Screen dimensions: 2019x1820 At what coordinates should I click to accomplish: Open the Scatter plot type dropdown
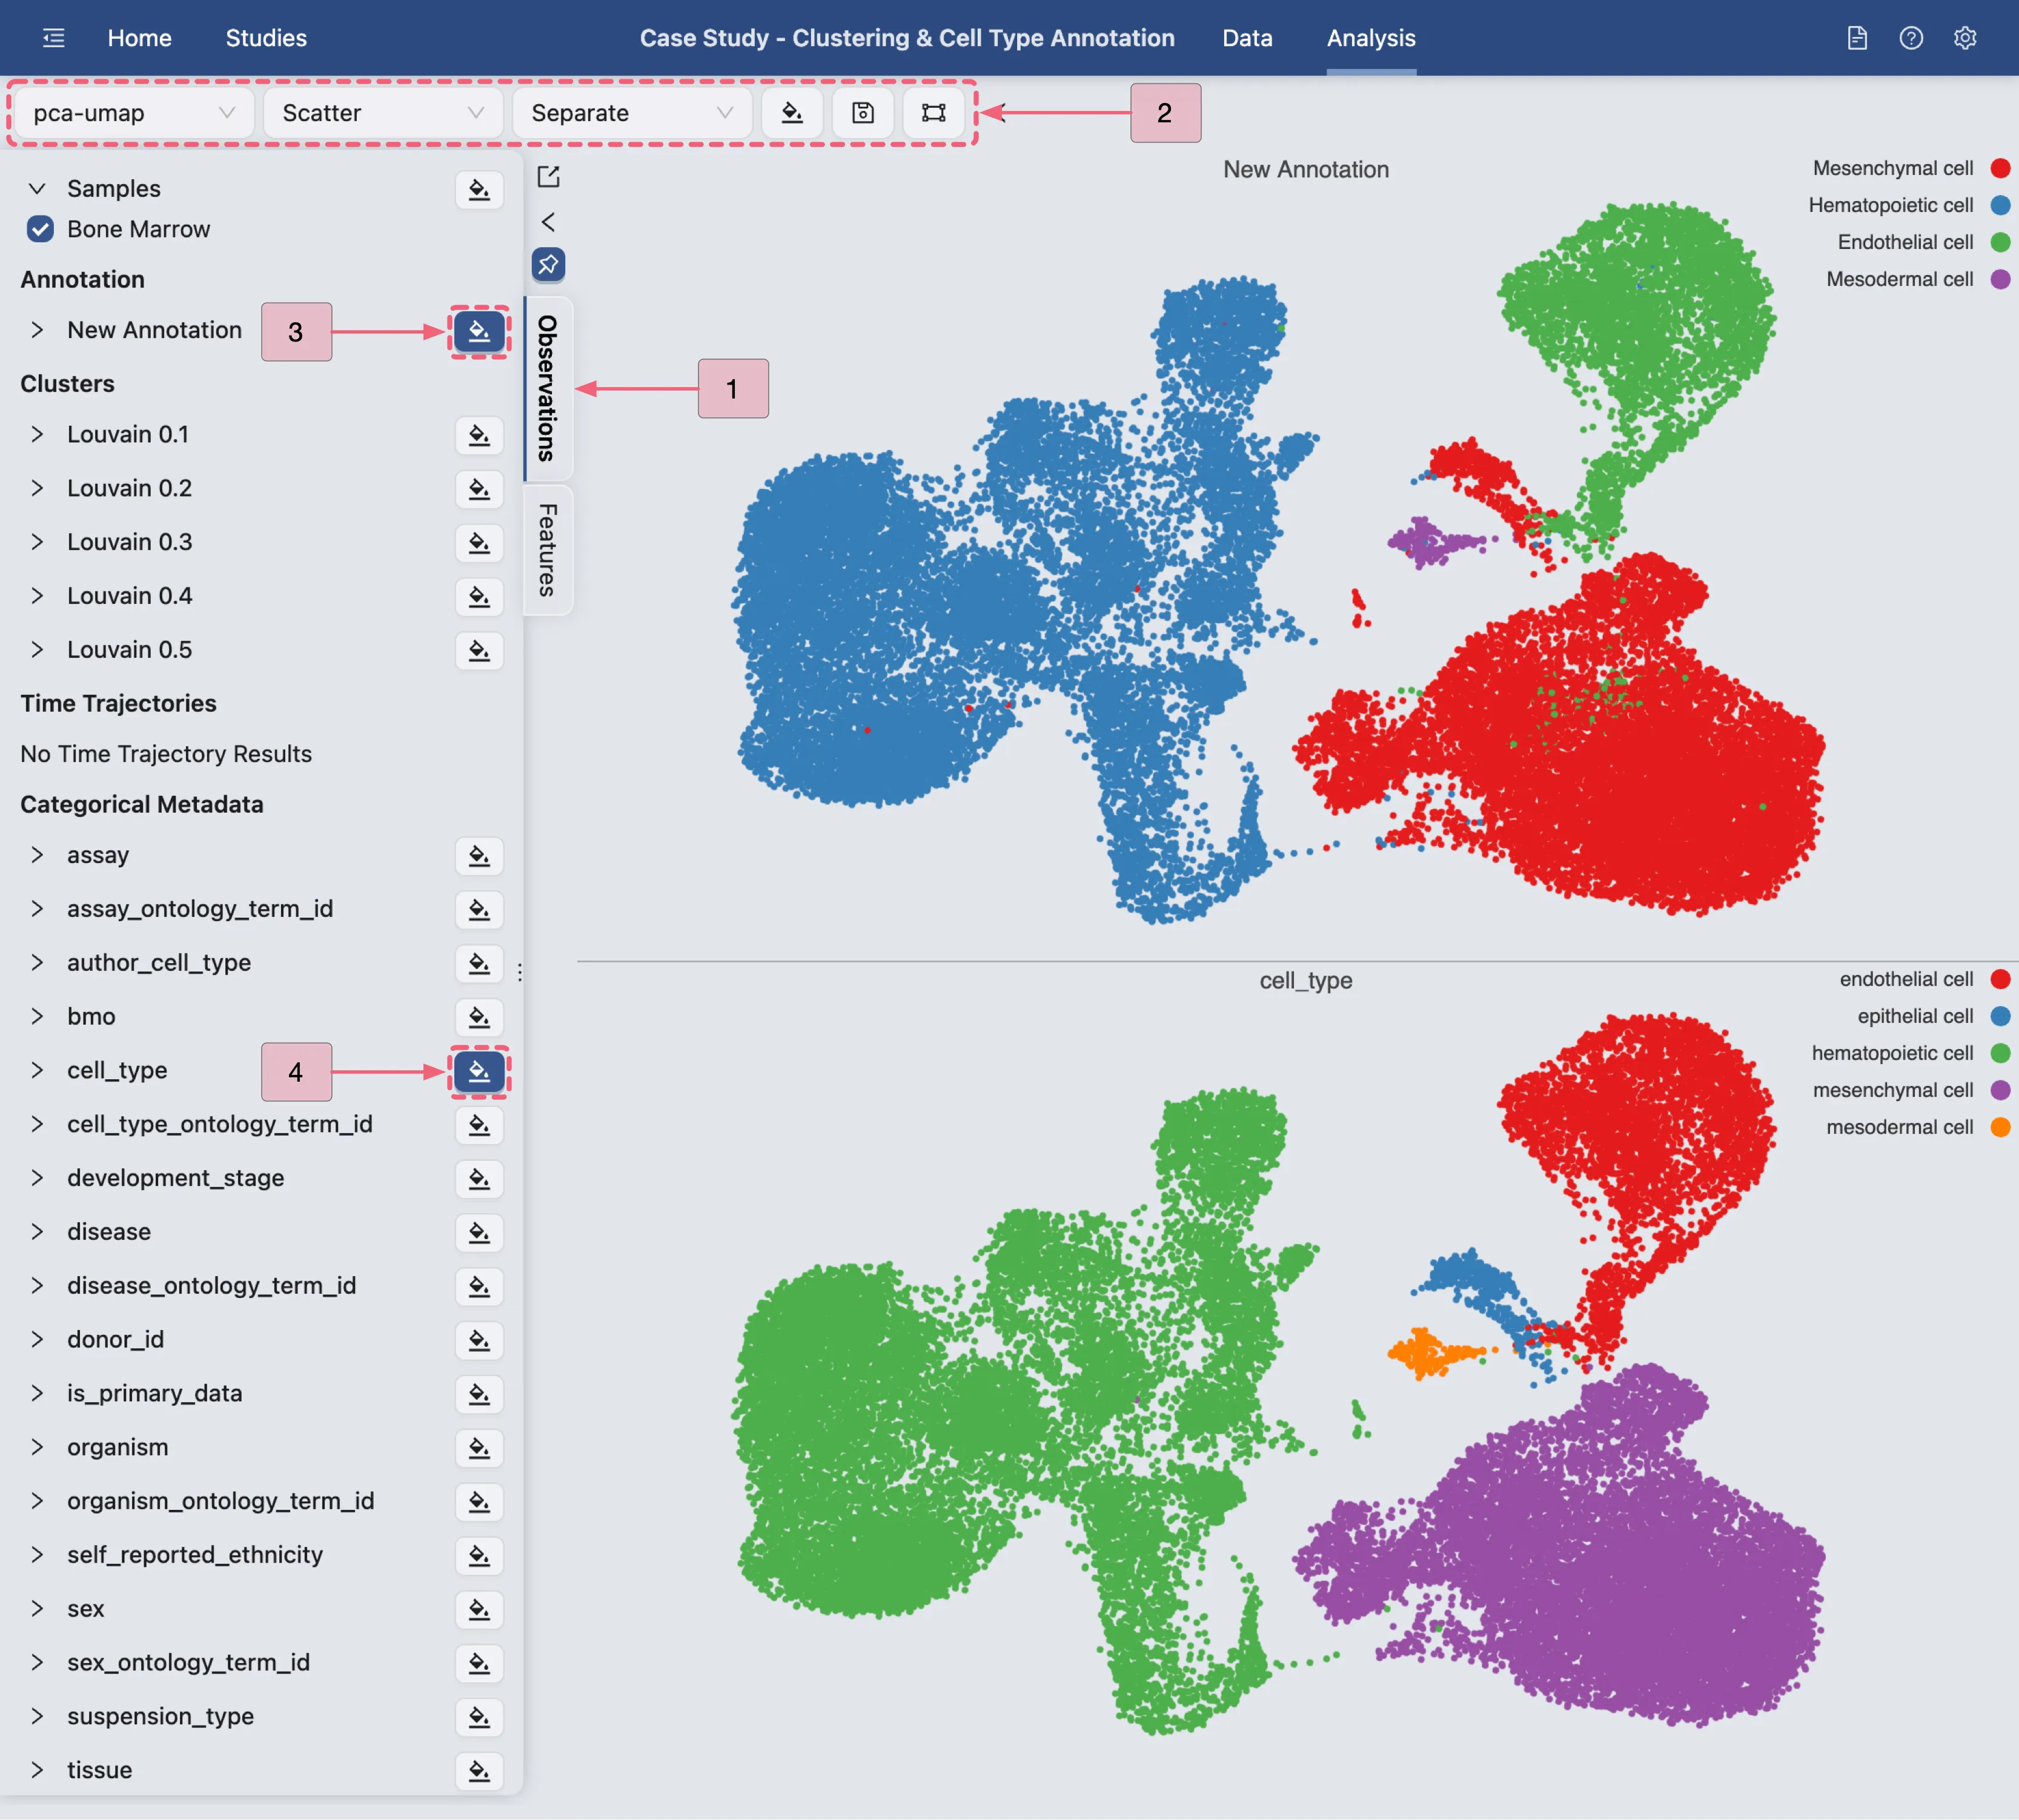click(381, 113)
